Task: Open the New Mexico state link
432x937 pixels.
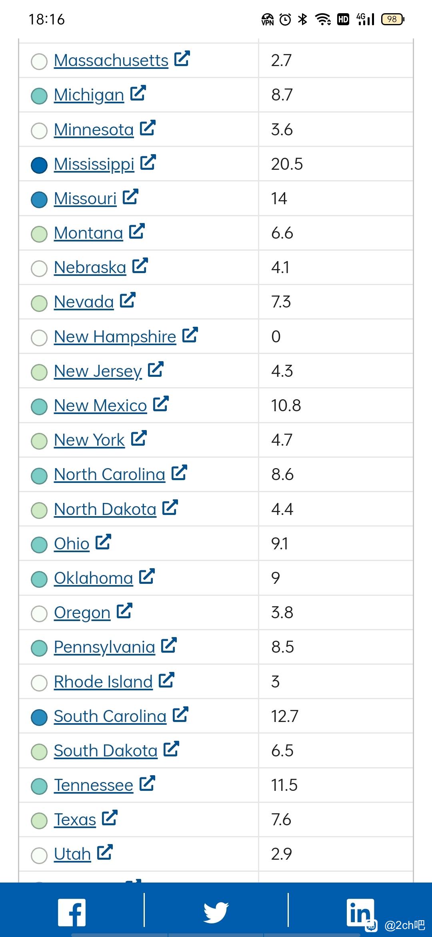Action: point(100,406)
